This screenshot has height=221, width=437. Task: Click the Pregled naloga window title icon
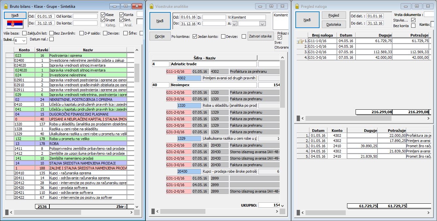[x=297, y=6]
